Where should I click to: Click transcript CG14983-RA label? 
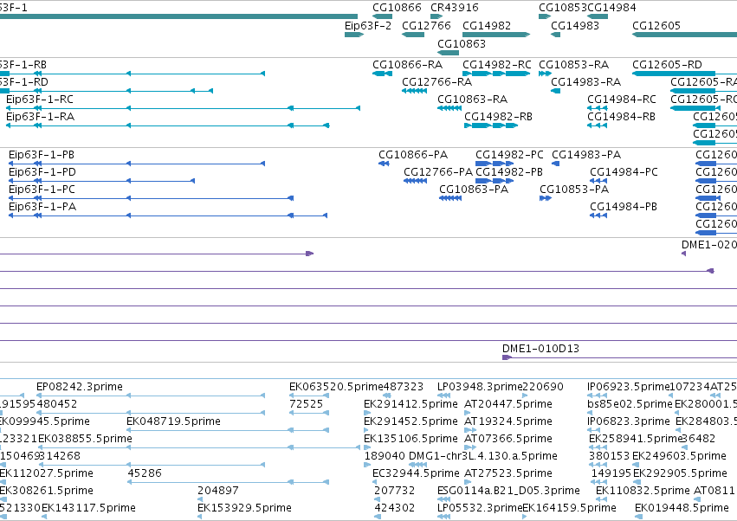coord(586,81)
